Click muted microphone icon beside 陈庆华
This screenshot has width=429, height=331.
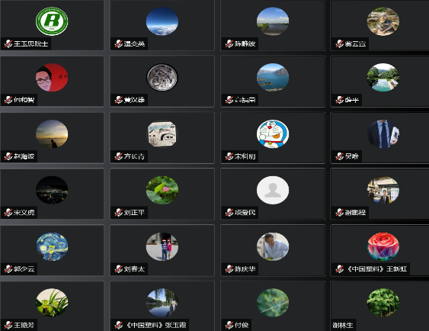pos(229,269)
